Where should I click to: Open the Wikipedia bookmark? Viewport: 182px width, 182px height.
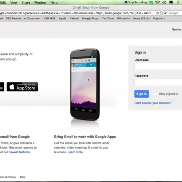point(123,19)
